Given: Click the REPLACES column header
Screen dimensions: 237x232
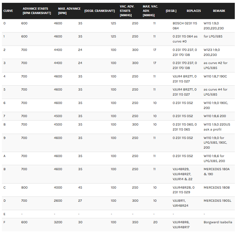Looking at the screenshot, I should [194, 11].
